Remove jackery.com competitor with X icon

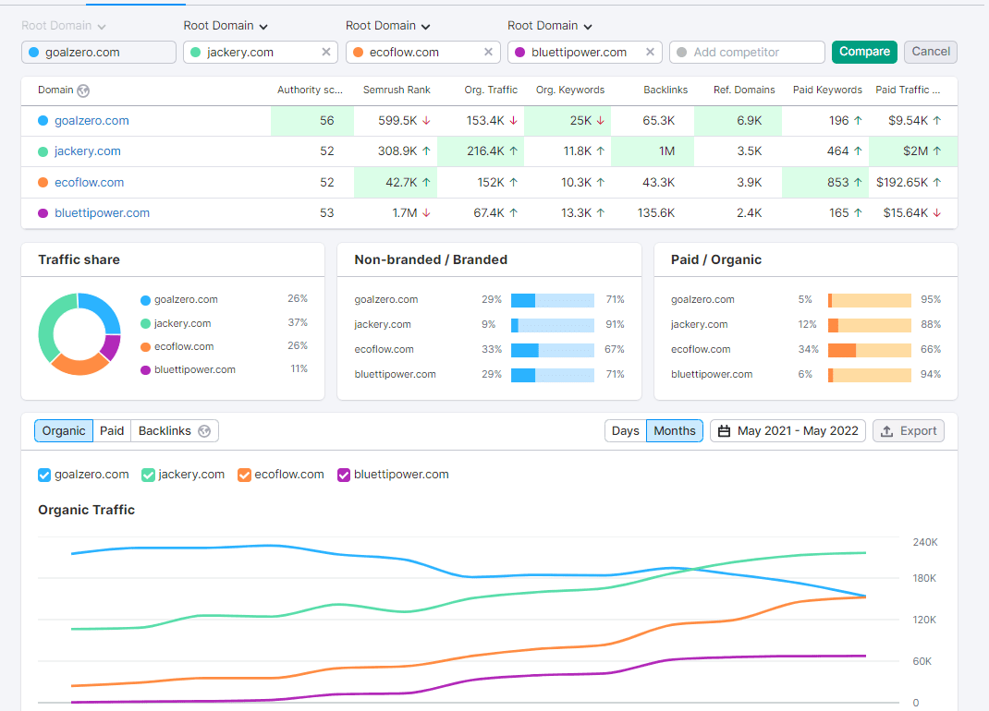[x=326, y=52]
